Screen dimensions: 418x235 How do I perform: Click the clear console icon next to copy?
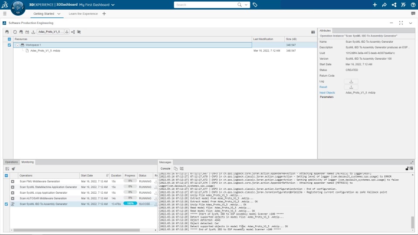pos(182,168)
